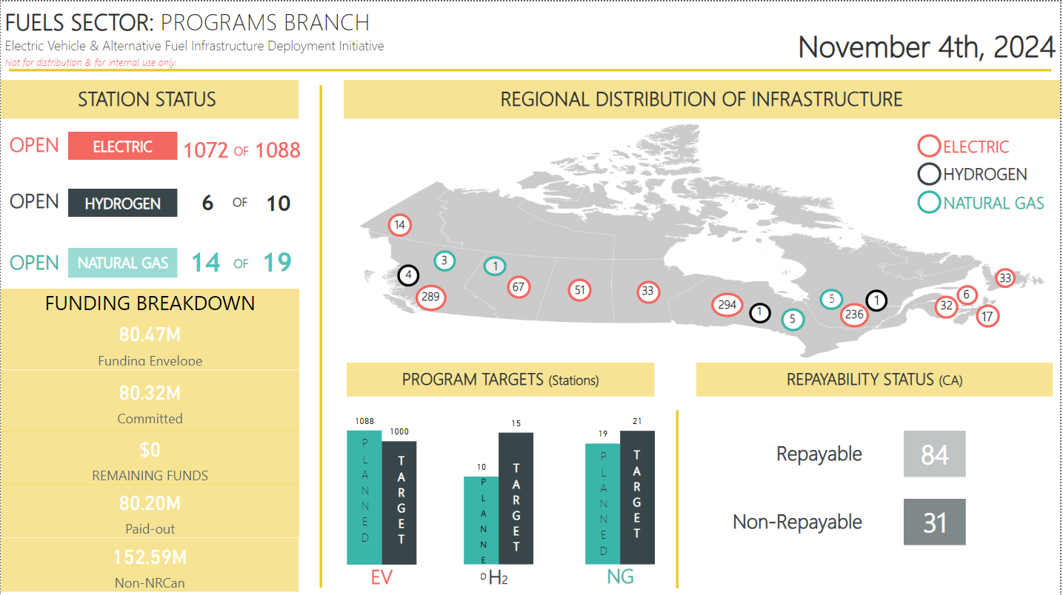Click the 152.59M Non-NRCan value
Screen dimensions: 1063x595
coord(150,557)
